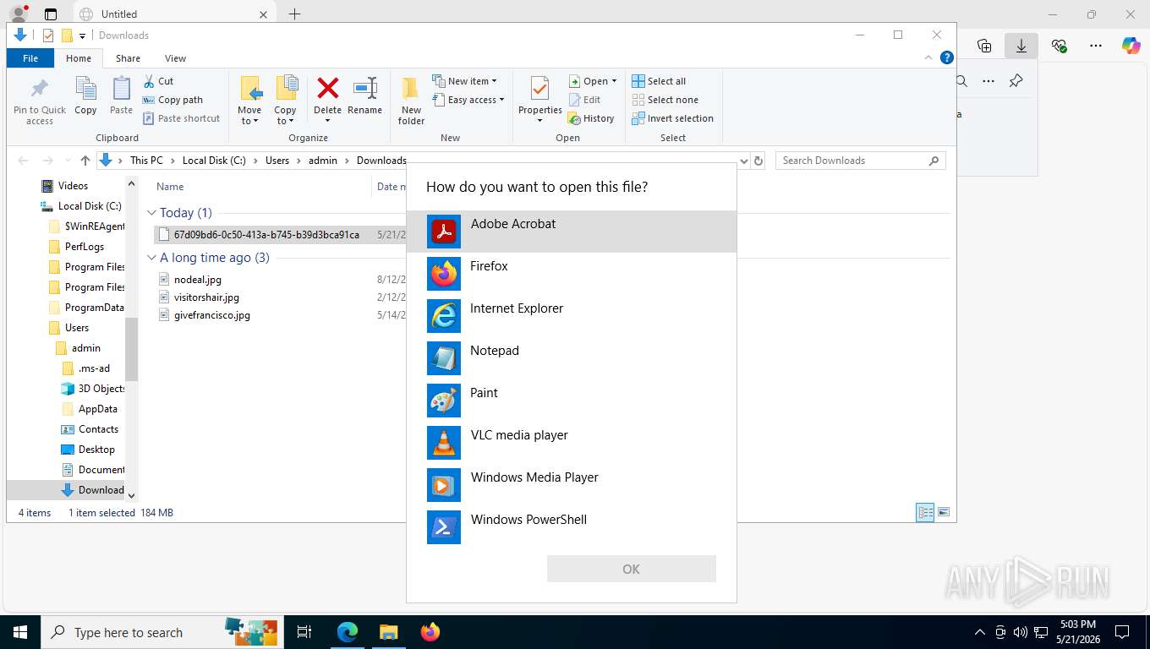Choose VLC media player from the list
This screenshot has width=1150, height=649.
pyautogui.click(x=571, y=442)
